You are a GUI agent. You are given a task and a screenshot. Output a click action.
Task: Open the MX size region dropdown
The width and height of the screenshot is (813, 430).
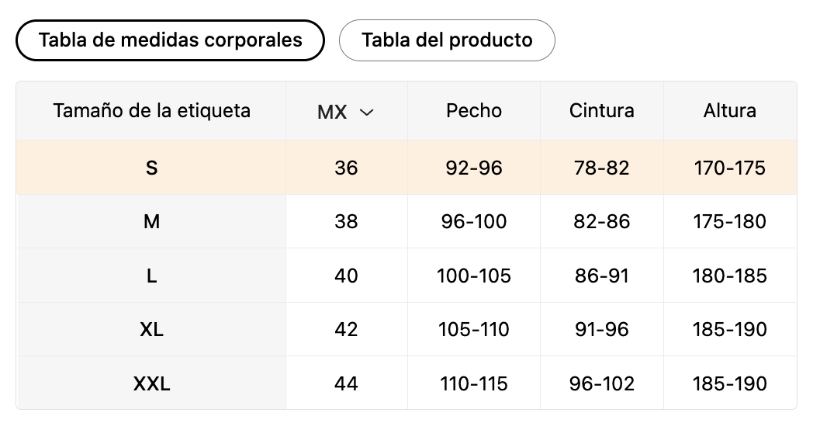click(346, 112)
